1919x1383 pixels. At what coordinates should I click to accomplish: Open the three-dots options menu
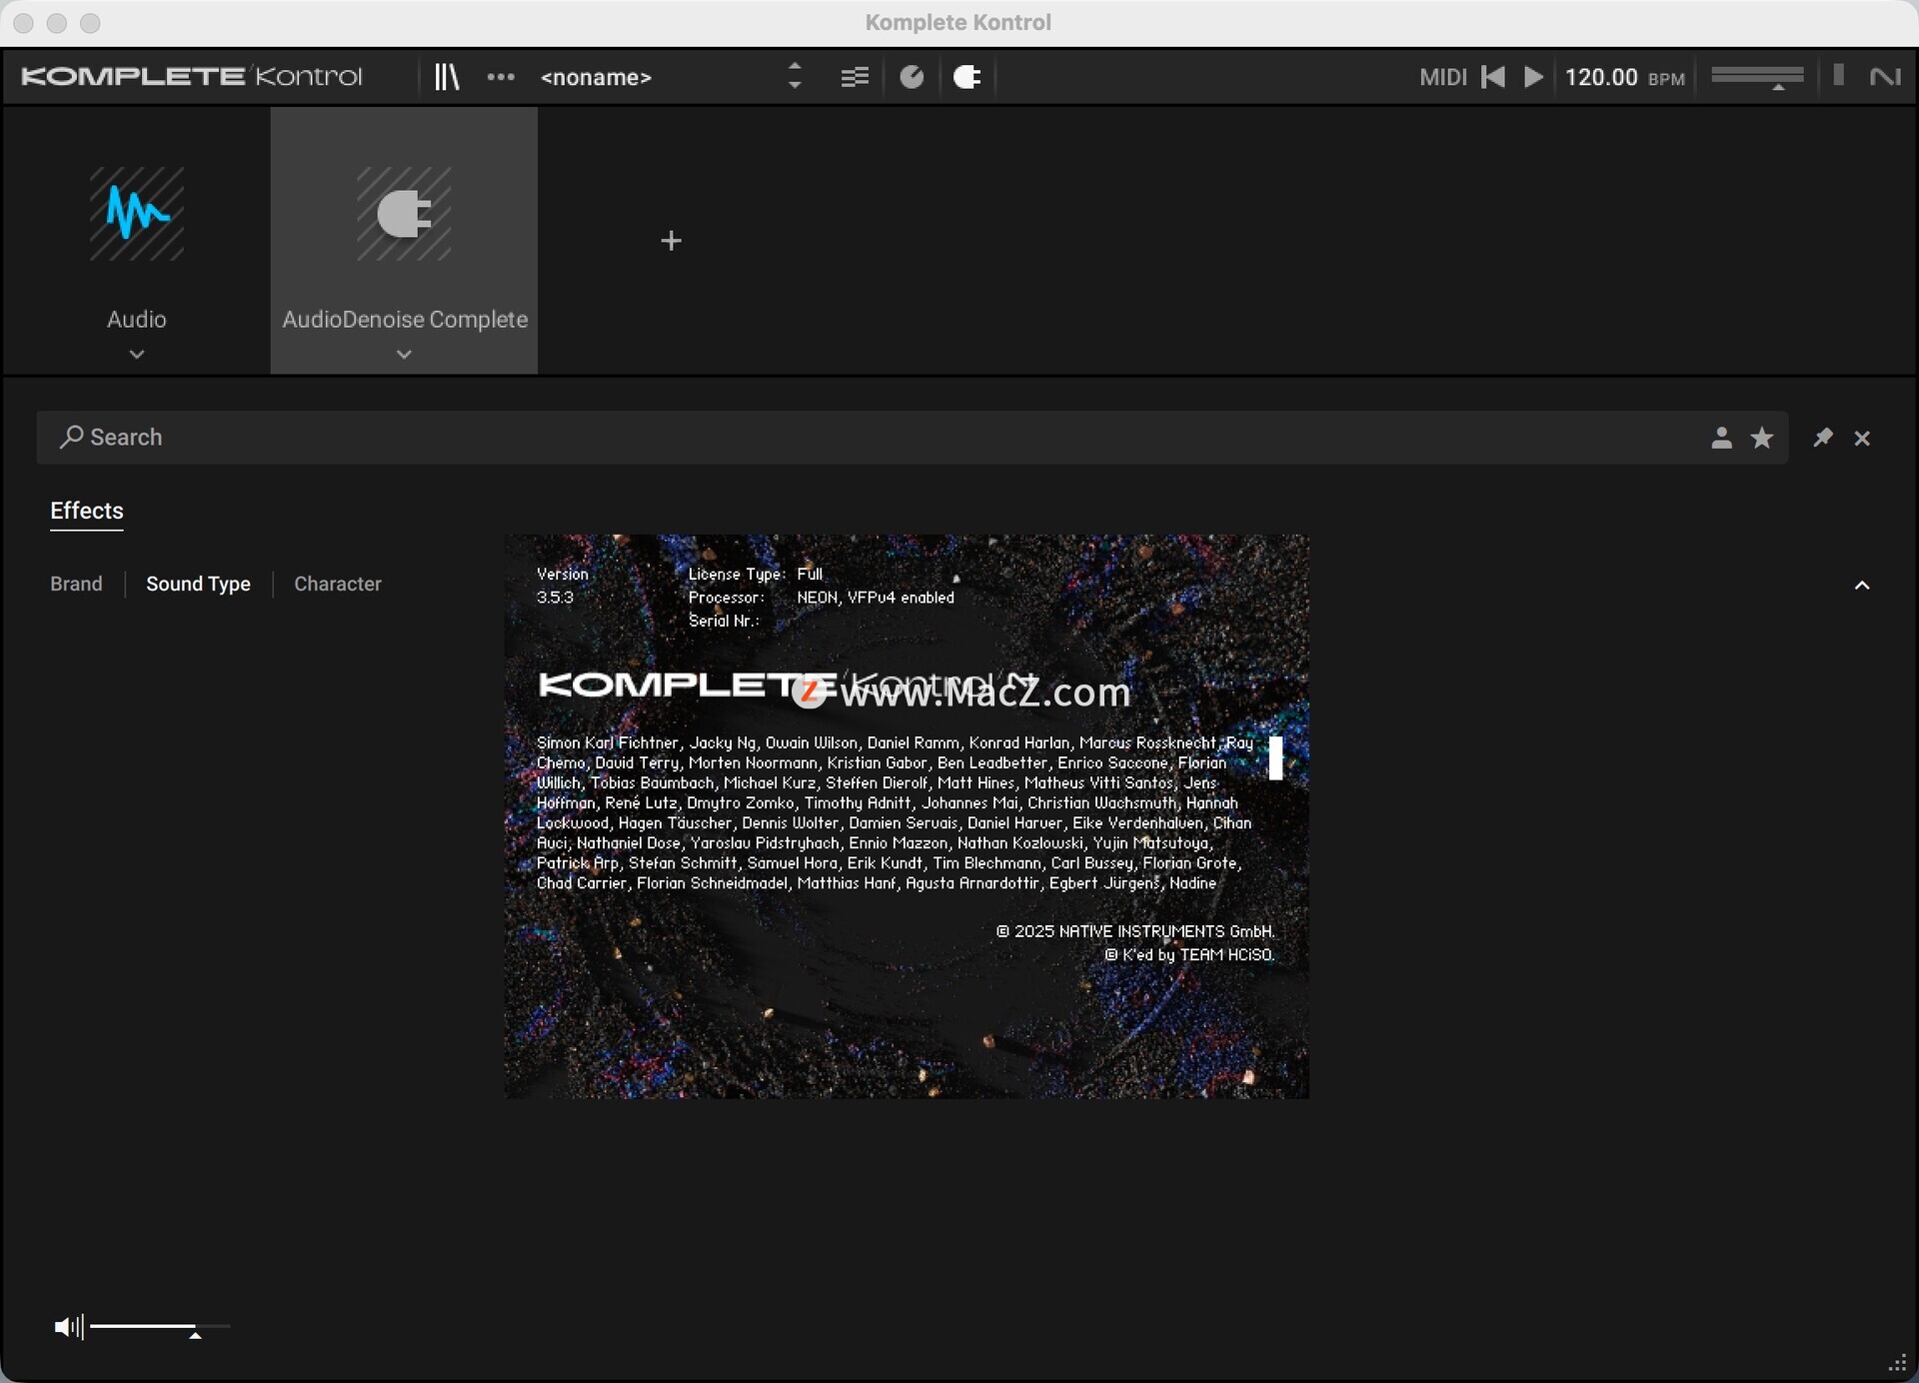[x=501, y=77]
